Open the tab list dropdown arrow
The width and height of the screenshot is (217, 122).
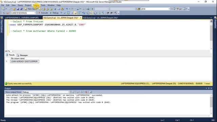click(211, 18)
